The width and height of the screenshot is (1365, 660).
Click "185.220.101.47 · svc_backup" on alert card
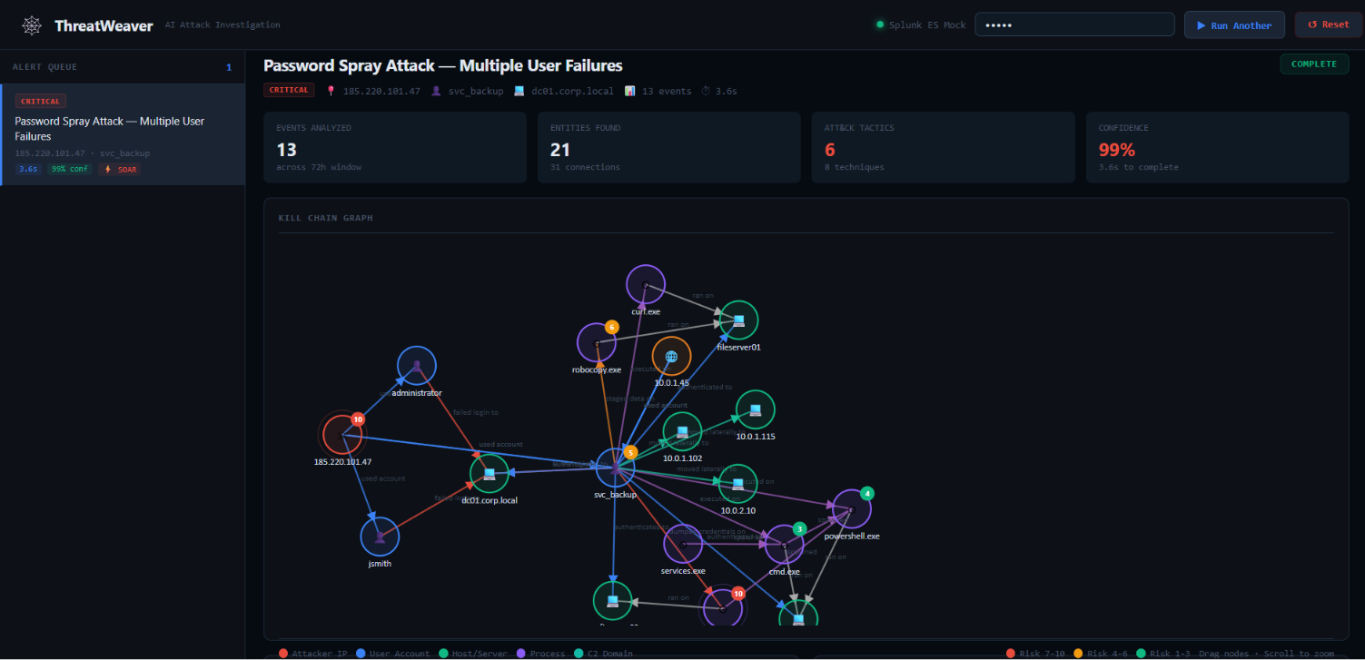tap(83, 153)
